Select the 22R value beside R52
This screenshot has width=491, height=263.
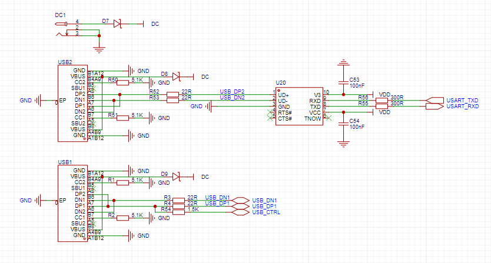(x=187, y=91)
